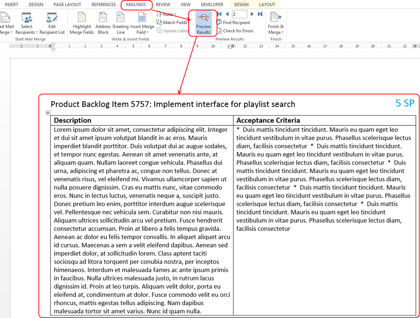Image resolution: width=420 pixels, height=318 pixels.
Task: Click Match Fields in the ribbon
Action: [172, 22]
